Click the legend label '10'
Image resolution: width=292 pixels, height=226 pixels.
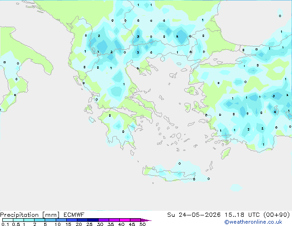coord(58,224)
